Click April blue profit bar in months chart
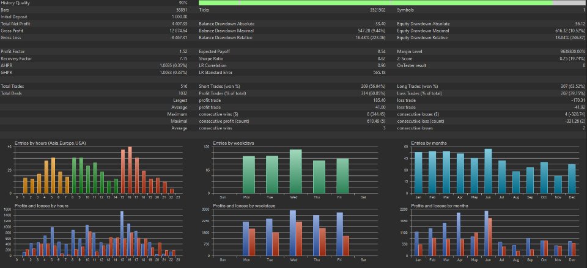 (459, 234)
